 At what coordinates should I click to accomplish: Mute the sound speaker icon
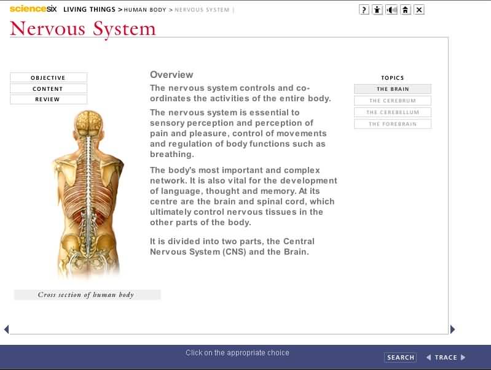click(391, 10)
